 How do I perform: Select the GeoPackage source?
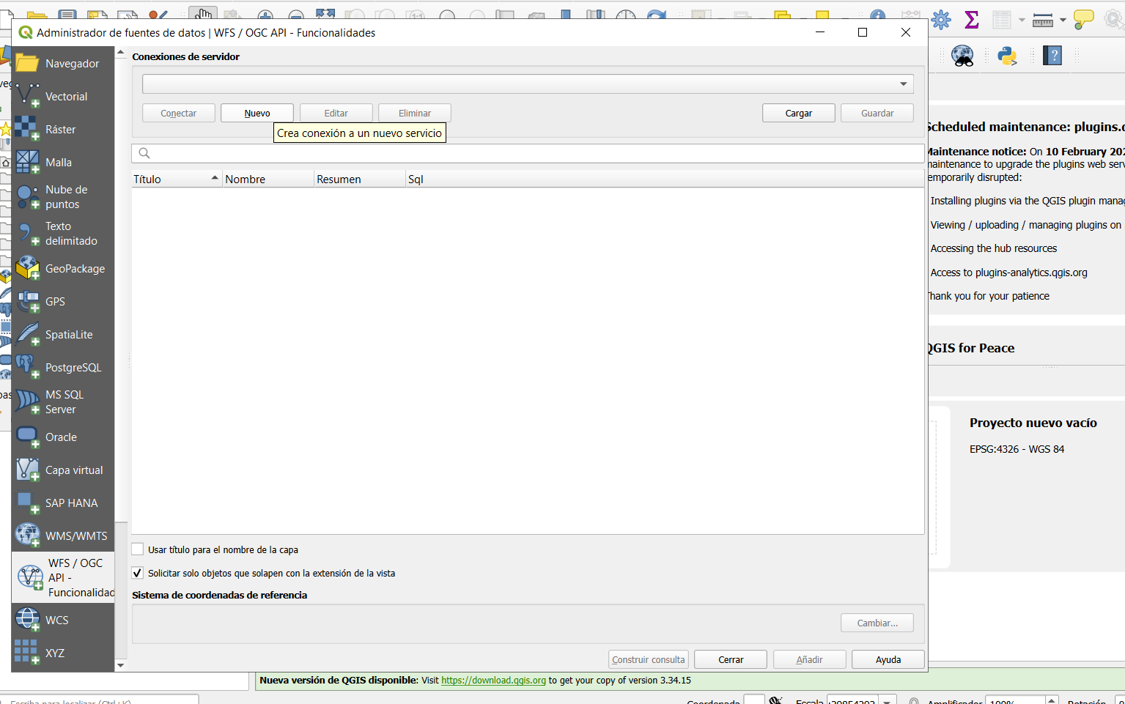(63, 269)
